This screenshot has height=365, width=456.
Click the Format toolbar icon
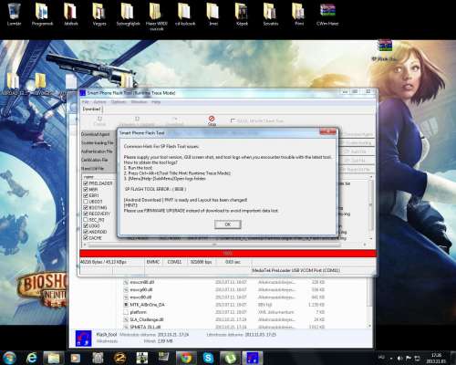[x=99, y=120]
